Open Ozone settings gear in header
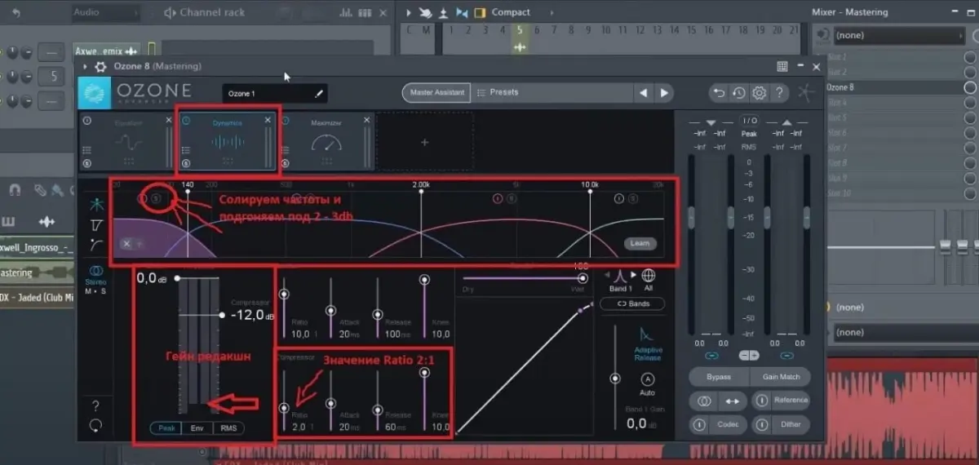 [x=759, y=93]
